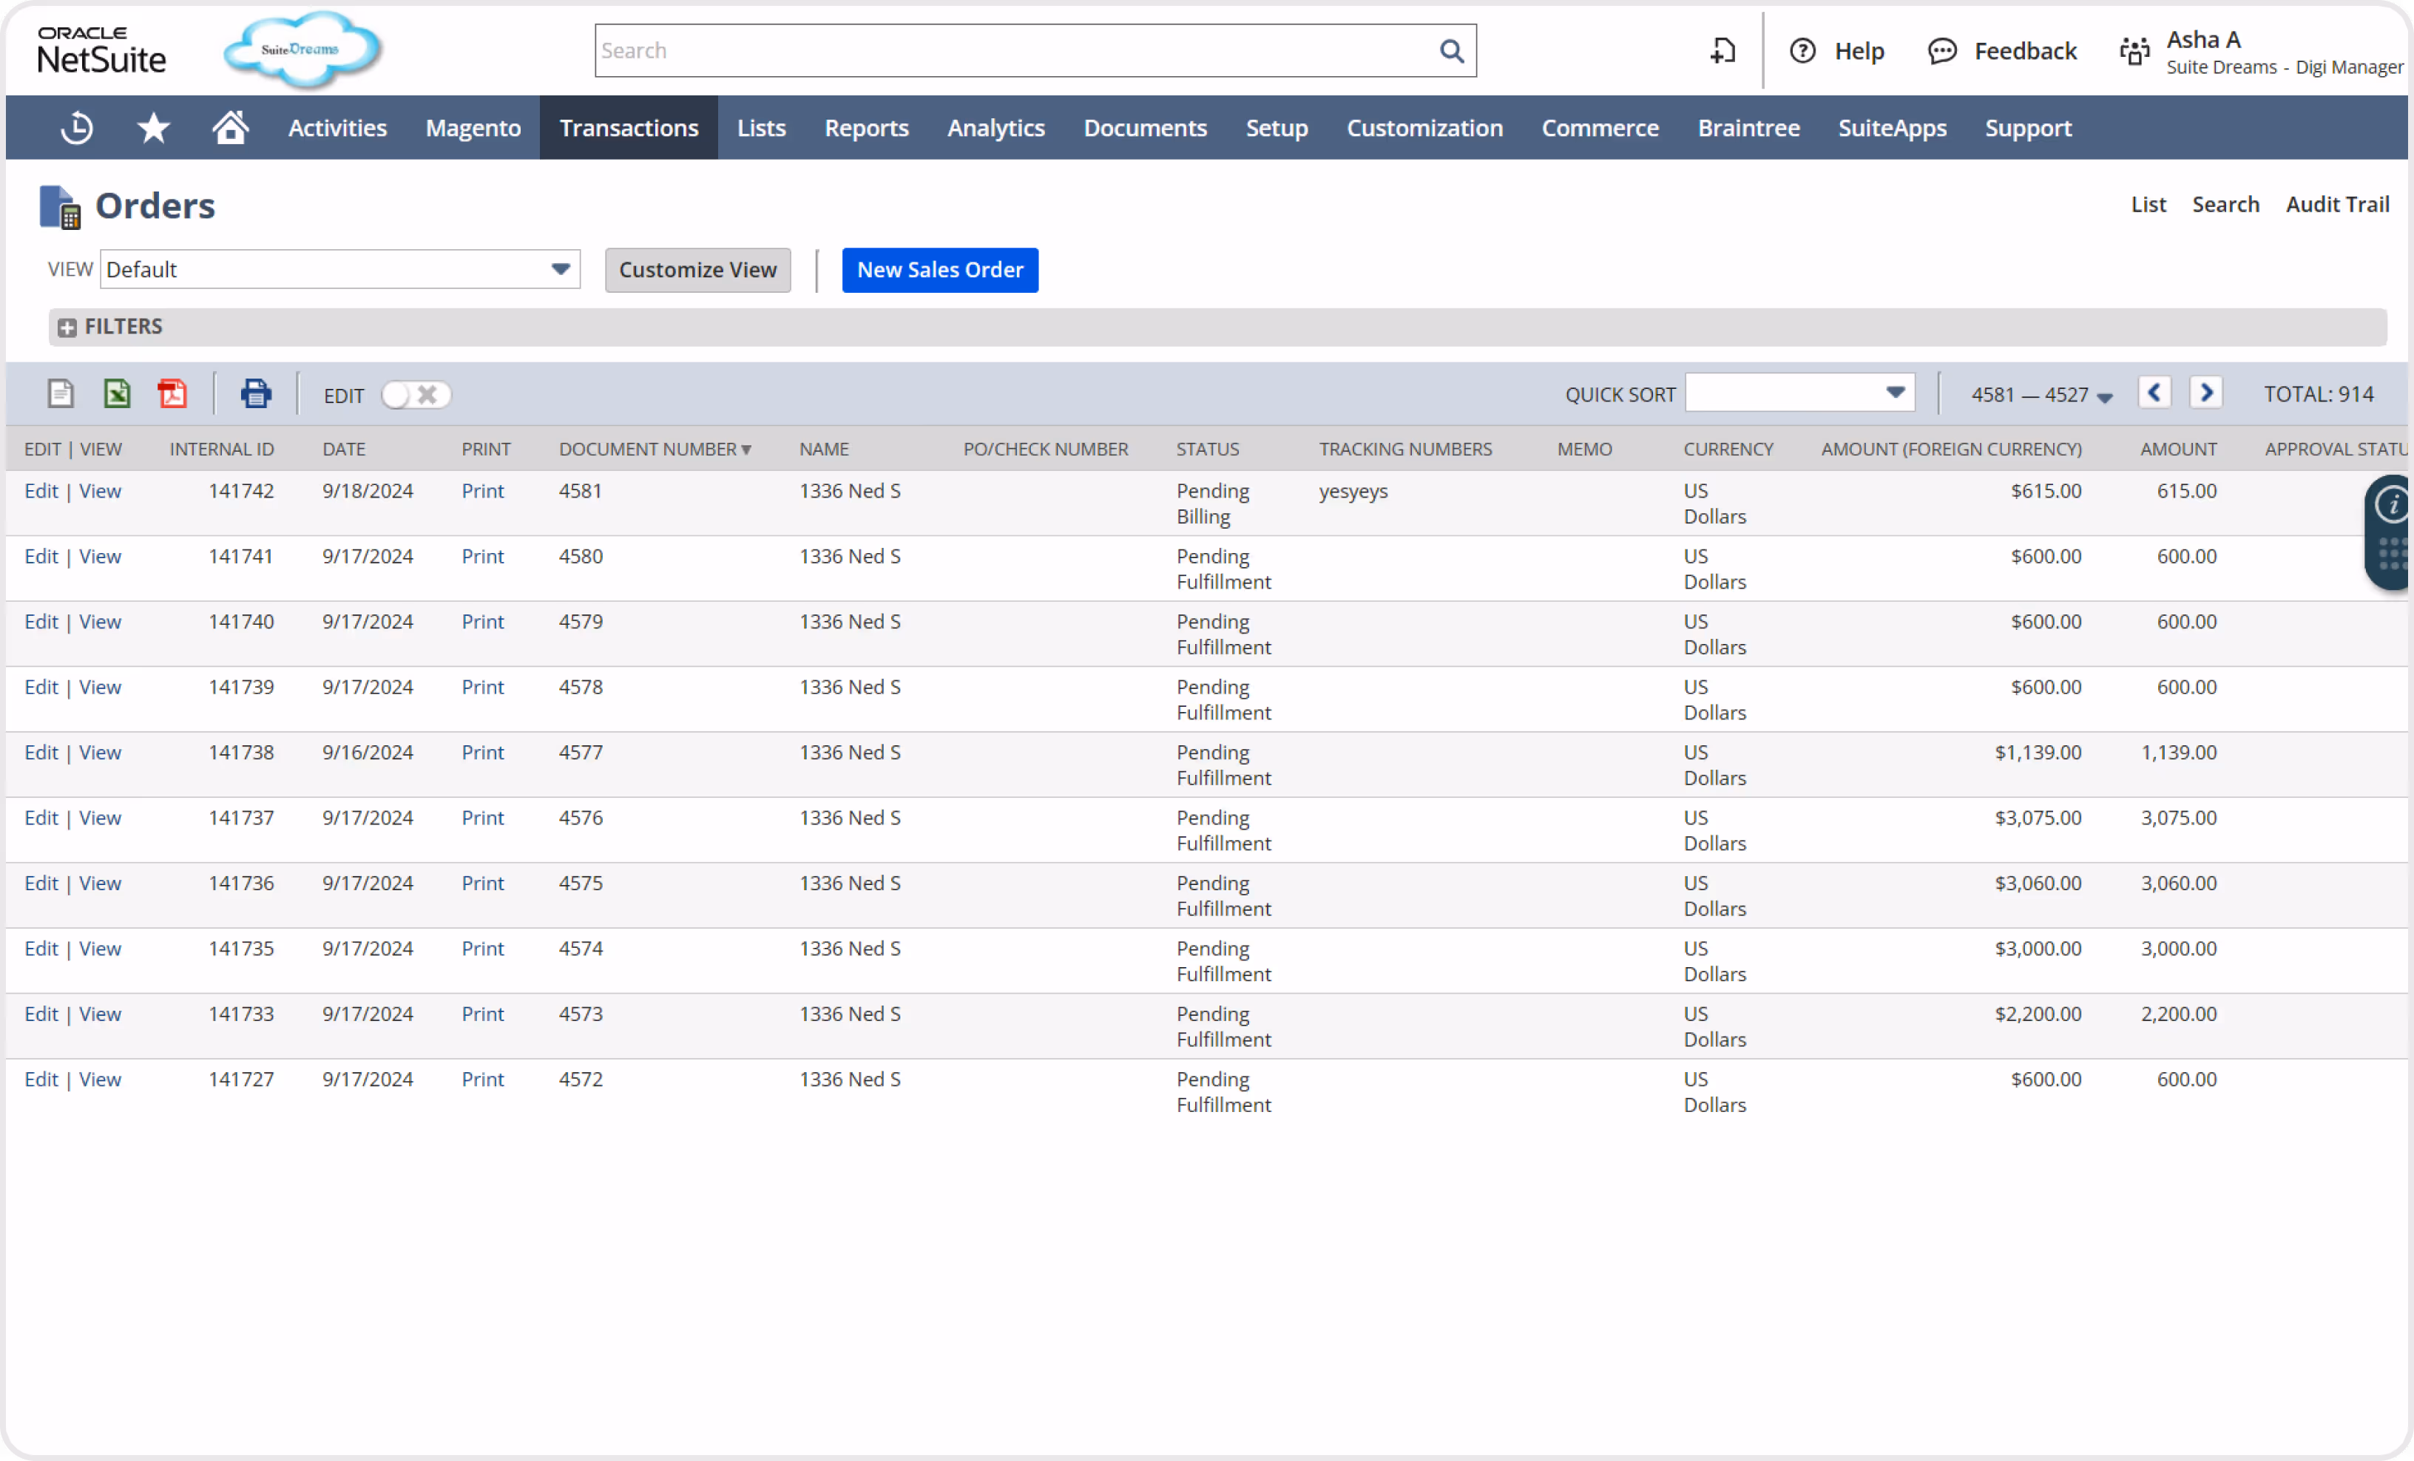
Task: Go to next page of orders
Action: [2205, 393]
